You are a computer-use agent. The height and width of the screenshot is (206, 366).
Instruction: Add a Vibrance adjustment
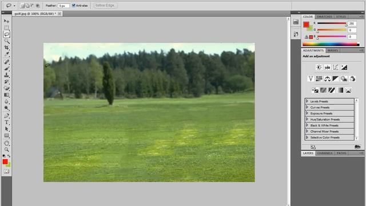point(311,79)
